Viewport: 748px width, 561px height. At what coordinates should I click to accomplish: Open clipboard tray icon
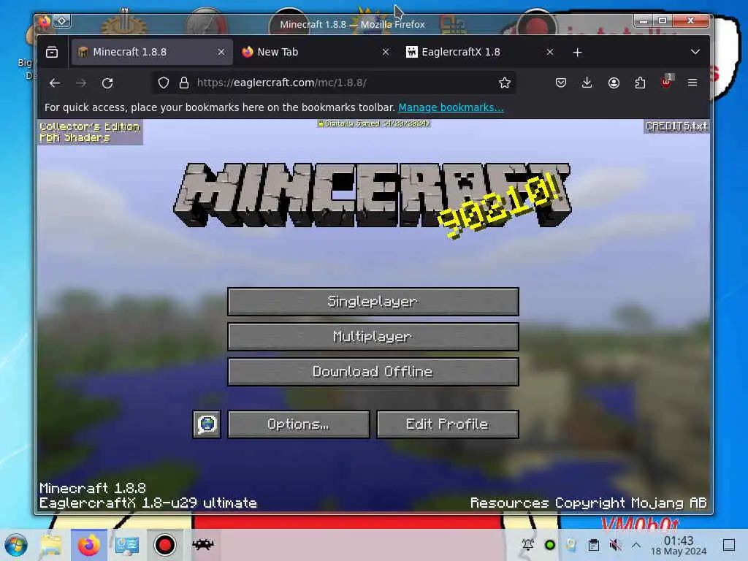[x=593, y=545]
